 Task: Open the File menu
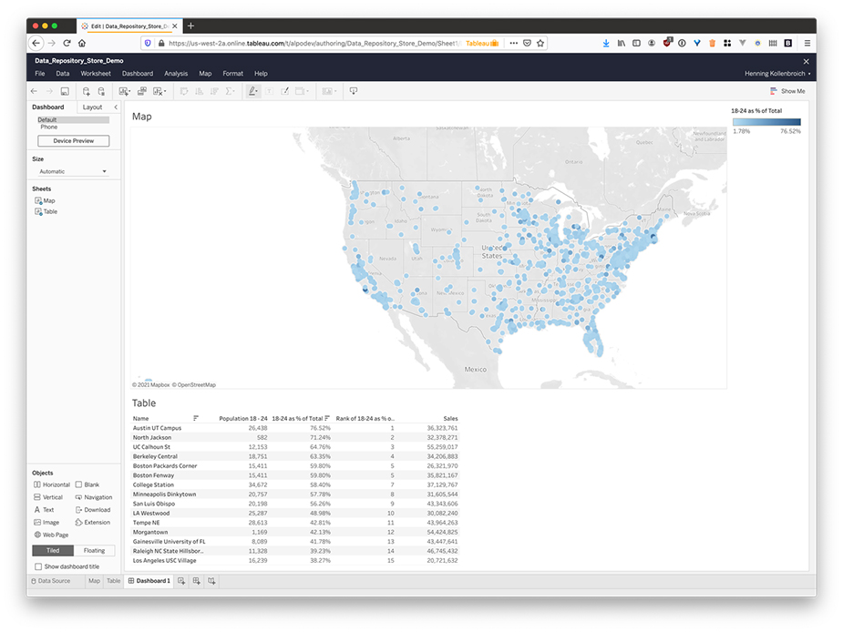[x=40, y=74]
